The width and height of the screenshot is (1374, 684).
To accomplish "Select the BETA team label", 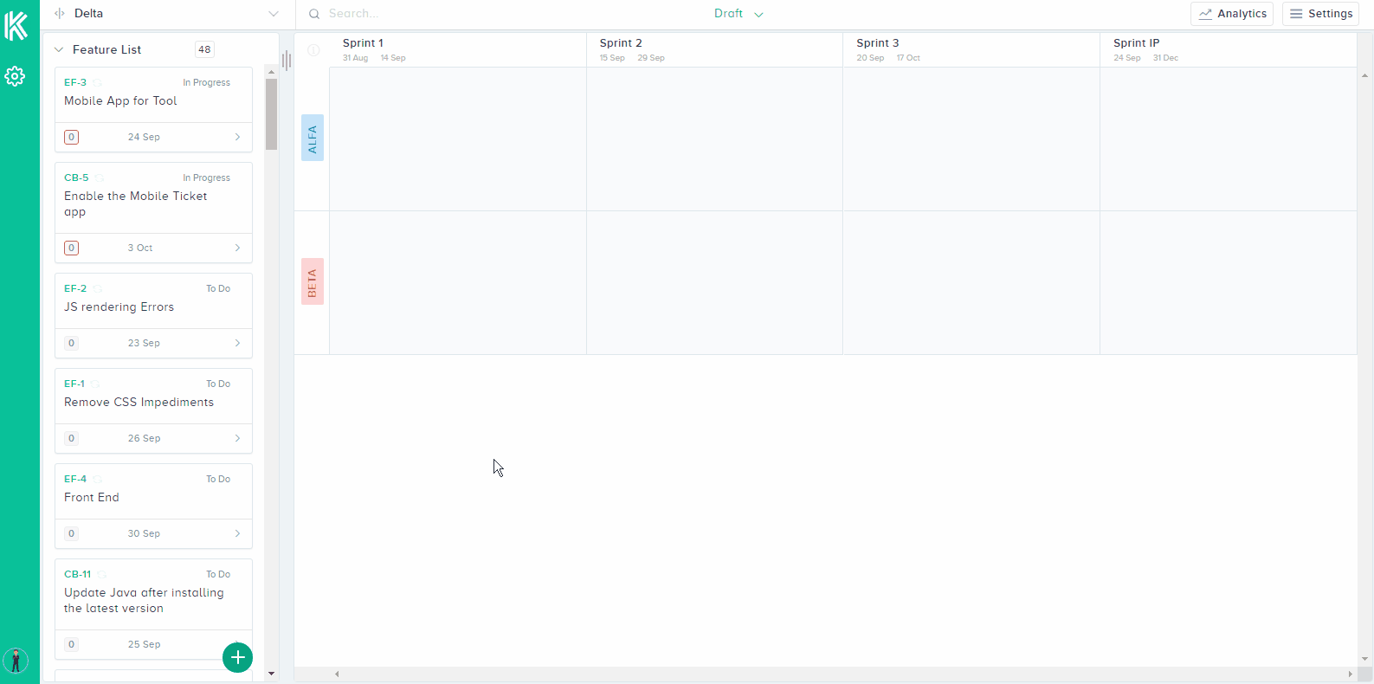I will tap(313, 281).
